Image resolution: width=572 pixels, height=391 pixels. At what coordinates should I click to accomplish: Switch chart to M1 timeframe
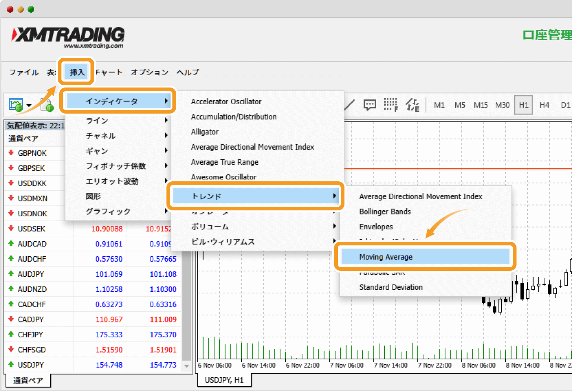pyautogui.click(x=439, y=105)
